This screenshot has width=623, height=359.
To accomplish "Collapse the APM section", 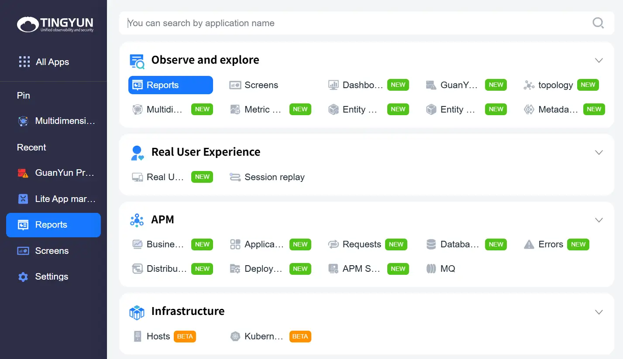I will 599,220.
